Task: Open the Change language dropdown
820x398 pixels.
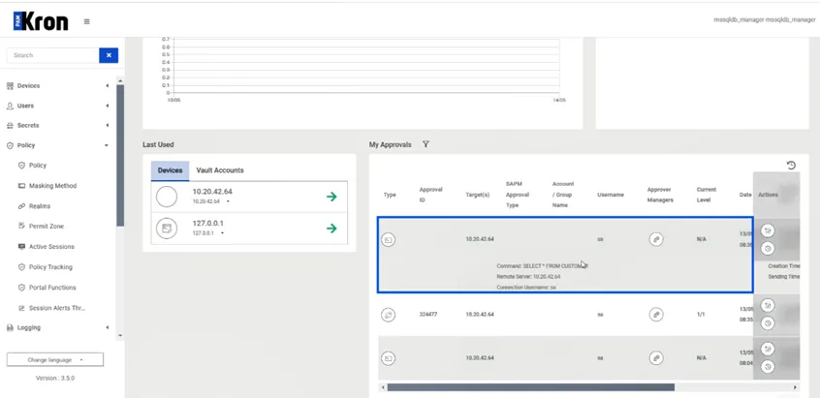Action: tap(55, 360)
